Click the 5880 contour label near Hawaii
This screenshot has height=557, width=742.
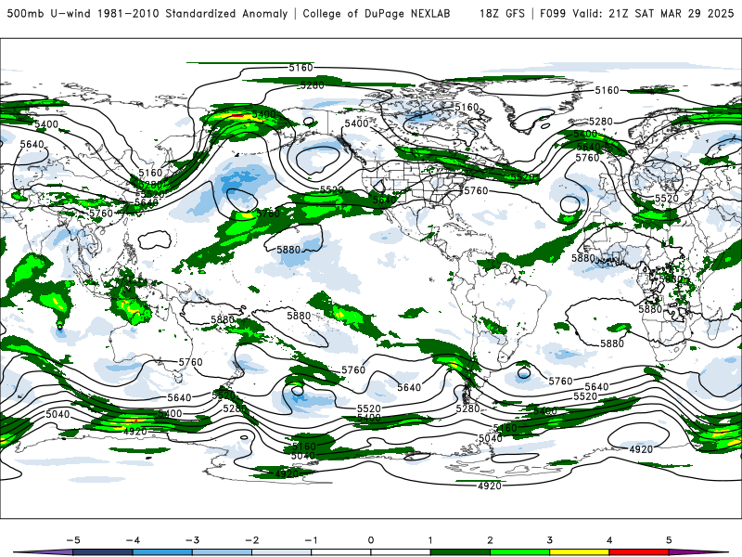[288, 249]
